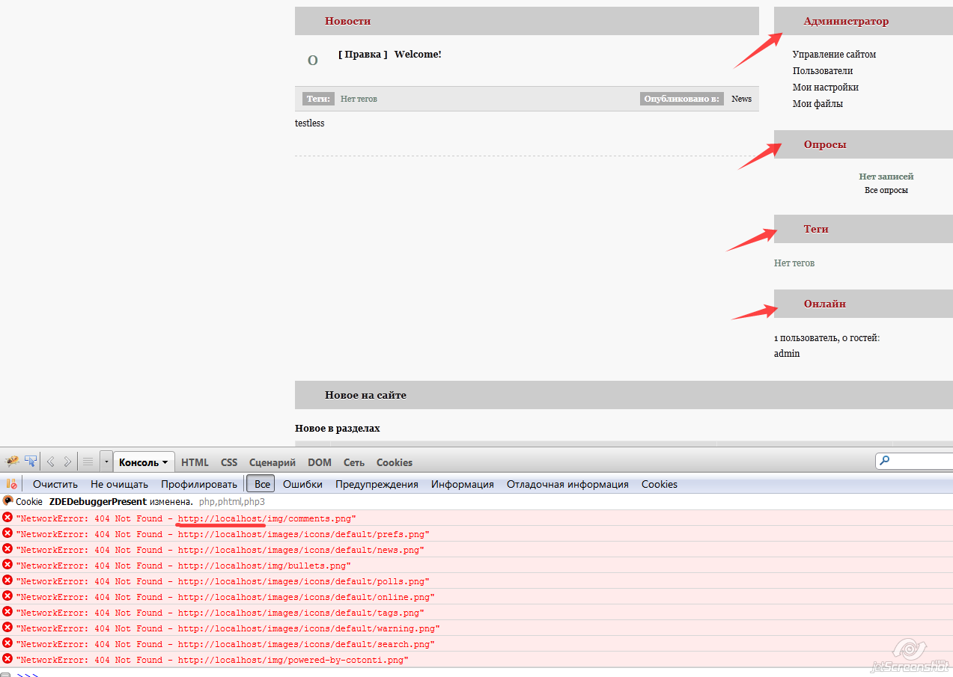Activate the element inspector arrow icon
The width and height of the screenshot is (953, 677).
tap(31, 462)
